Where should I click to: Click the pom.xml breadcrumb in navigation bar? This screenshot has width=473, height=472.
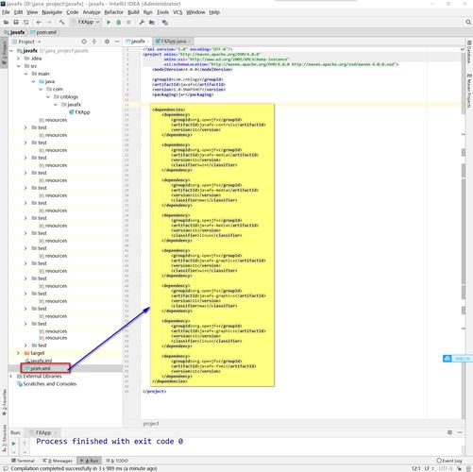tap(43, 32)
